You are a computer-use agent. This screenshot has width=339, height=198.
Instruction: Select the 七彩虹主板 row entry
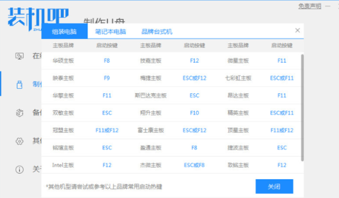pos(238,78)
